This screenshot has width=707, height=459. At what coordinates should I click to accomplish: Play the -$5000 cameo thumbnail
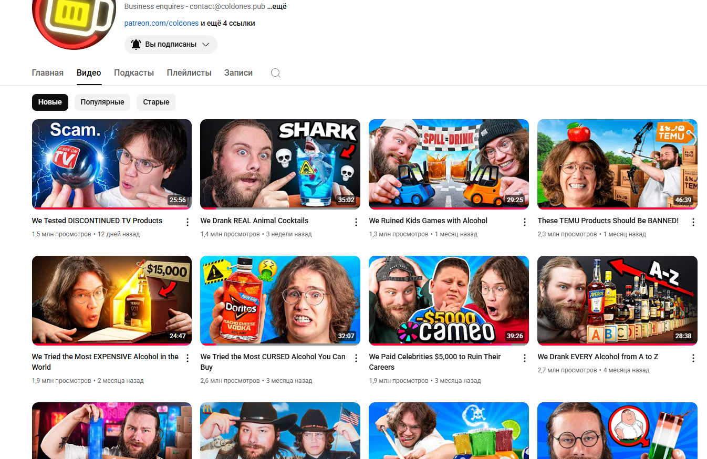449,300
